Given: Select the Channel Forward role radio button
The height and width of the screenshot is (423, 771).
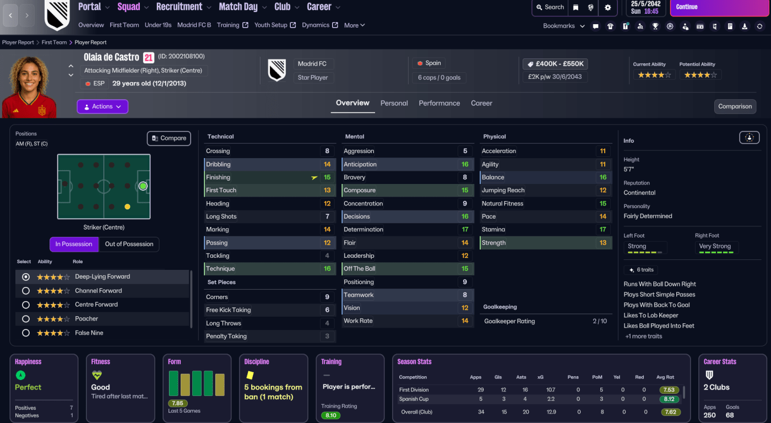Looking at the screenshot, I should (25, 291).
